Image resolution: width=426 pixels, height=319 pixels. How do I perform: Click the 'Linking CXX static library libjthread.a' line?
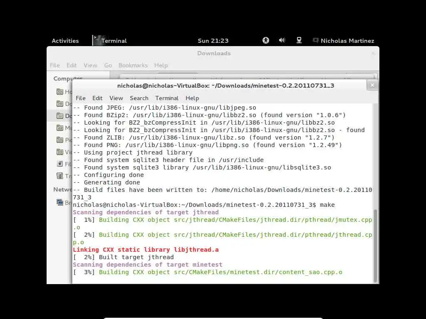coord(146,250)
